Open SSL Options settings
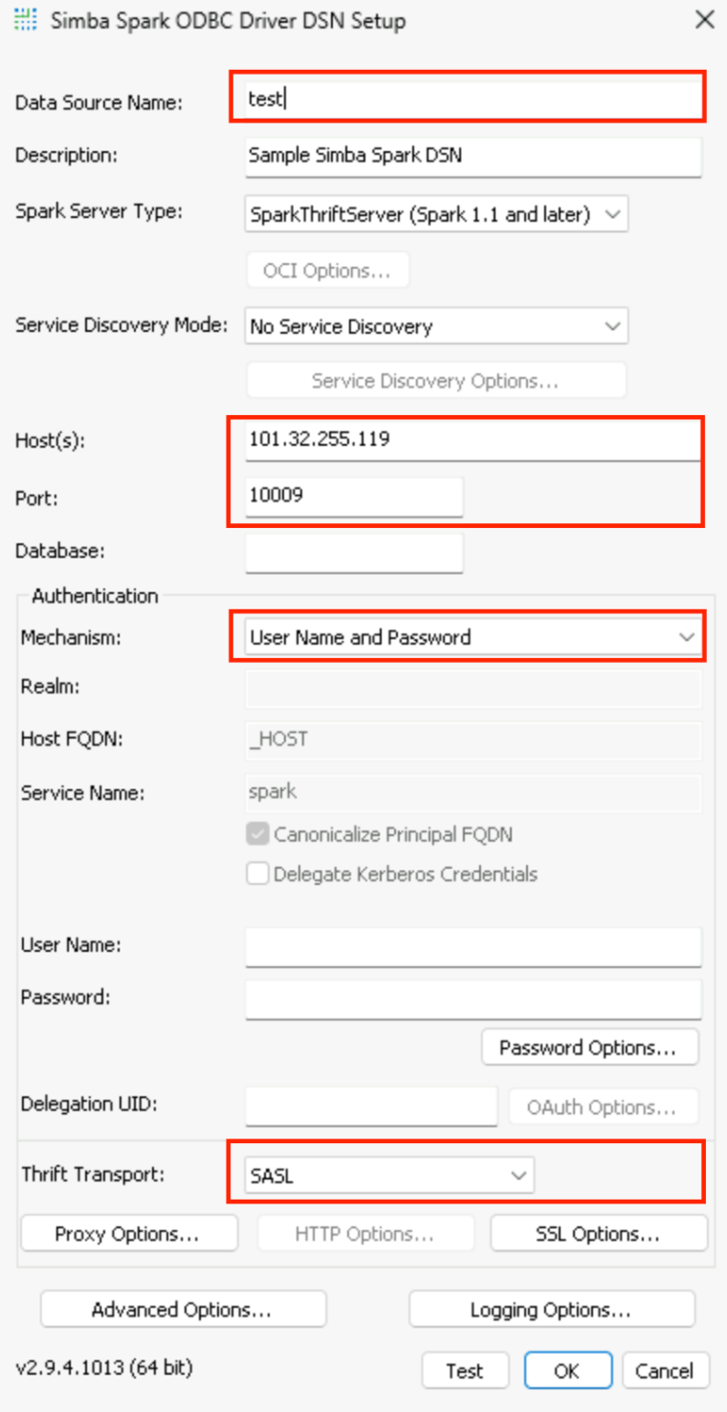727x1412 pixels. (x=598, y=1234)
